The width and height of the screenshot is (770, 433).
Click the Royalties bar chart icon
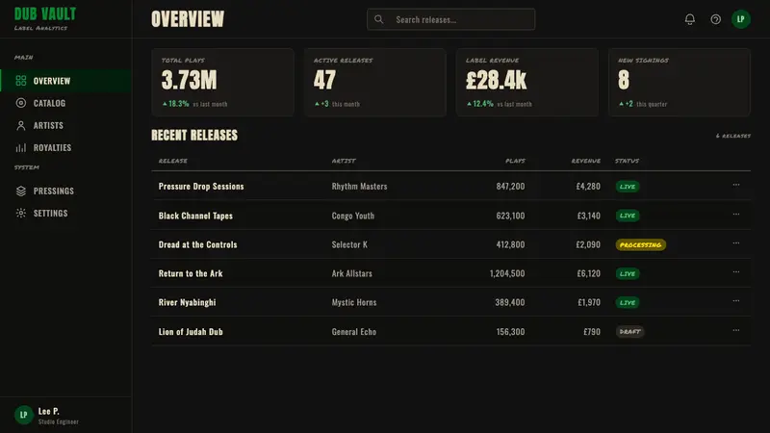click(20, 148)
